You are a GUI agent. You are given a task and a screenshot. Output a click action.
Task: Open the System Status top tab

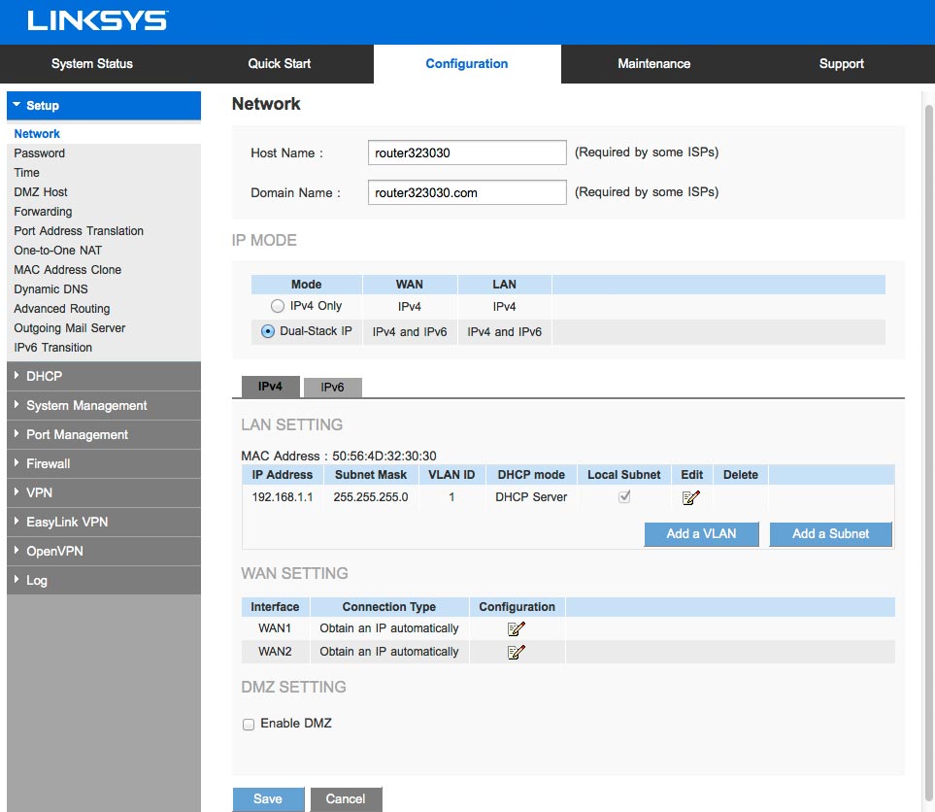[x=92, y=64]
